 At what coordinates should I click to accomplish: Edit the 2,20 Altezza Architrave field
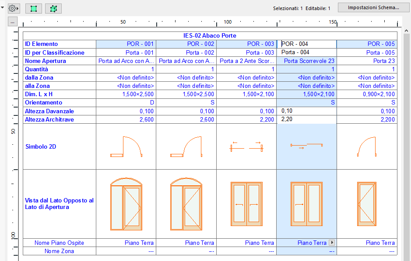pos(307,119)
